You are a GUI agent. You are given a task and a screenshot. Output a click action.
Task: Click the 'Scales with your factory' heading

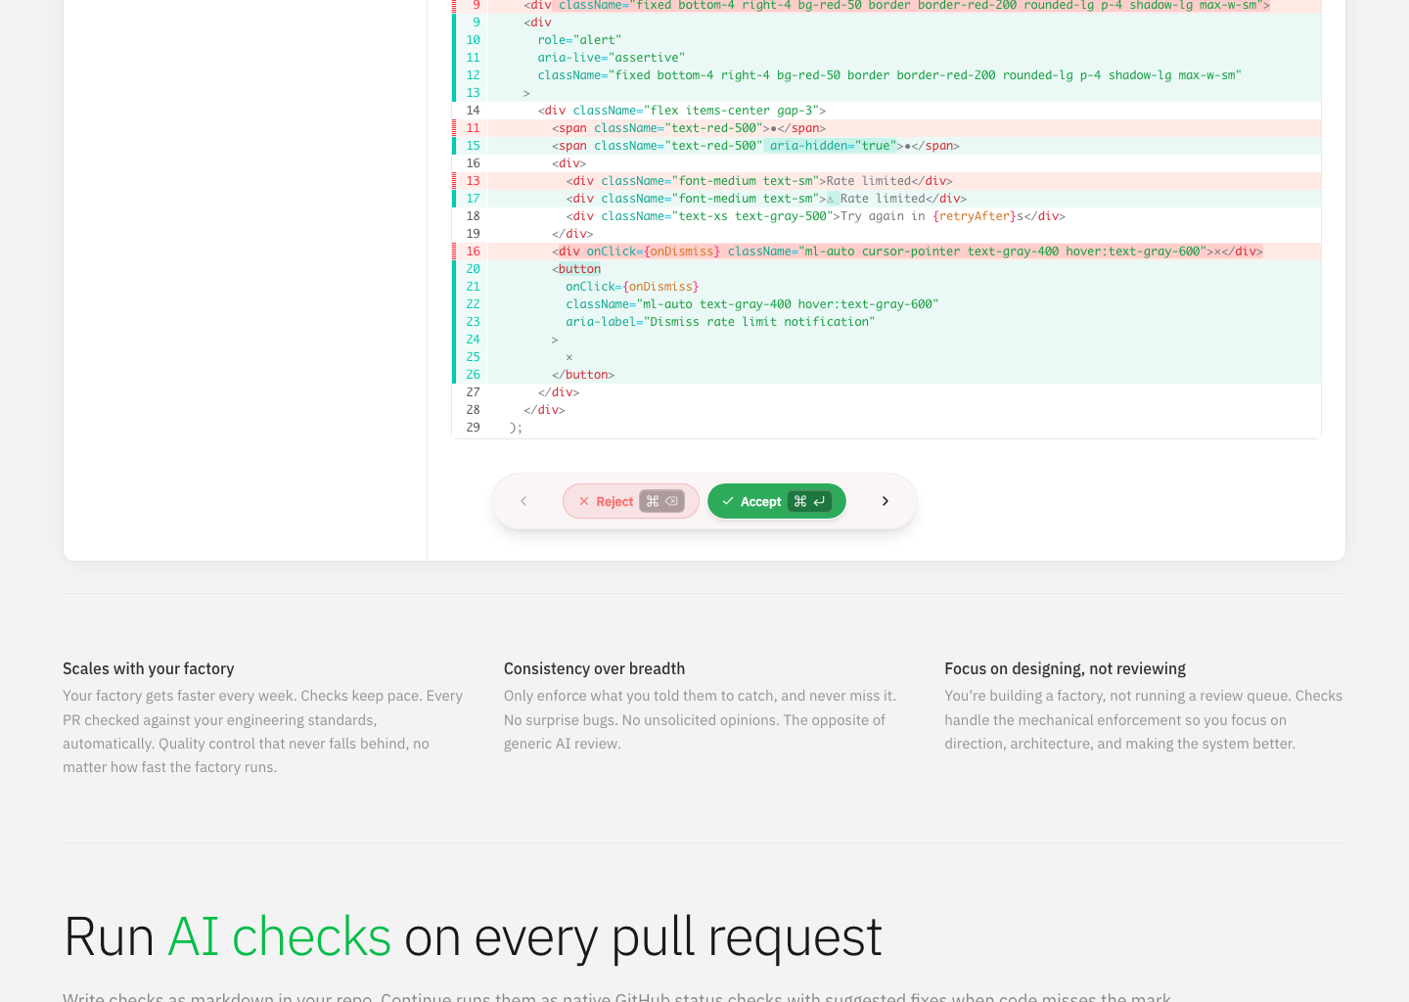click(149, 668)
